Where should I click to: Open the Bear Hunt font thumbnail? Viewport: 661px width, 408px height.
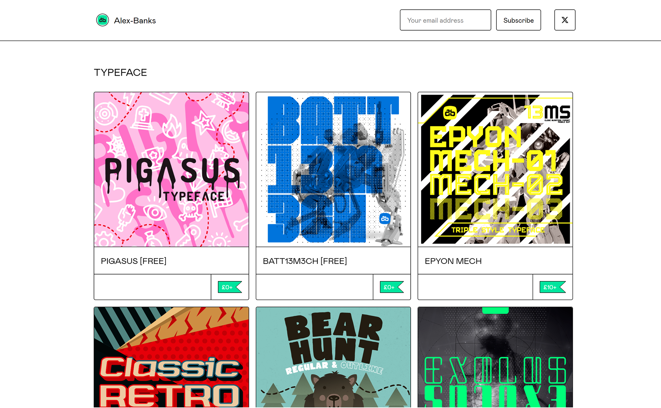click(333, 358)
